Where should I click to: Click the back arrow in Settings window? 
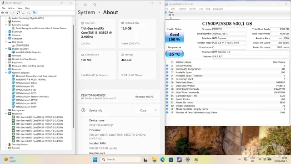(78, 5)
